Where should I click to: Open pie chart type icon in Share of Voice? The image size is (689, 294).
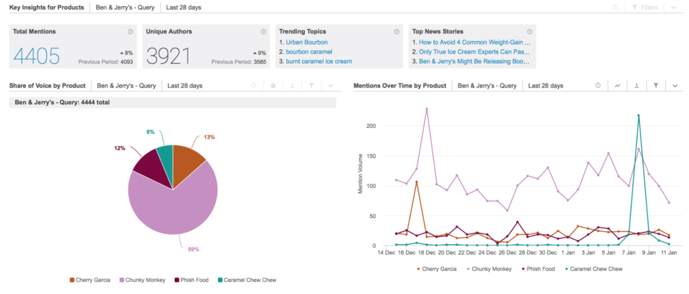pyautogui.click(x=273, y=86)
